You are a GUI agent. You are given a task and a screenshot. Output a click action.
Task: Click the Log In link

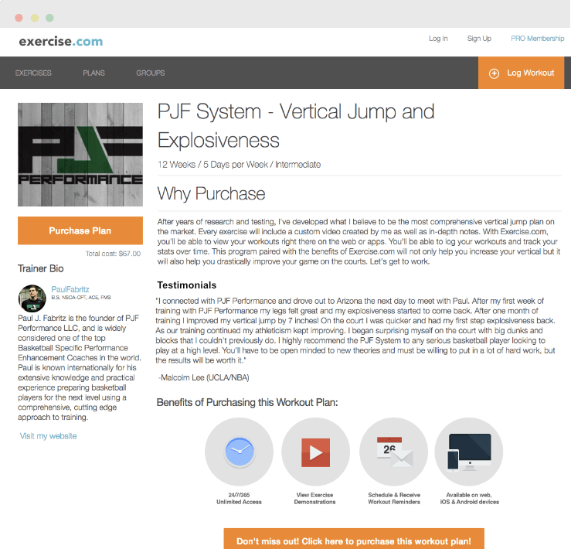[438, 39]
